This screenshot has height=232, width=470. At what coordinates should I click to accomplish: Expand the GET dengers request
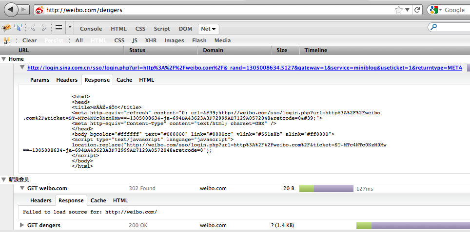tap(22, 225)
